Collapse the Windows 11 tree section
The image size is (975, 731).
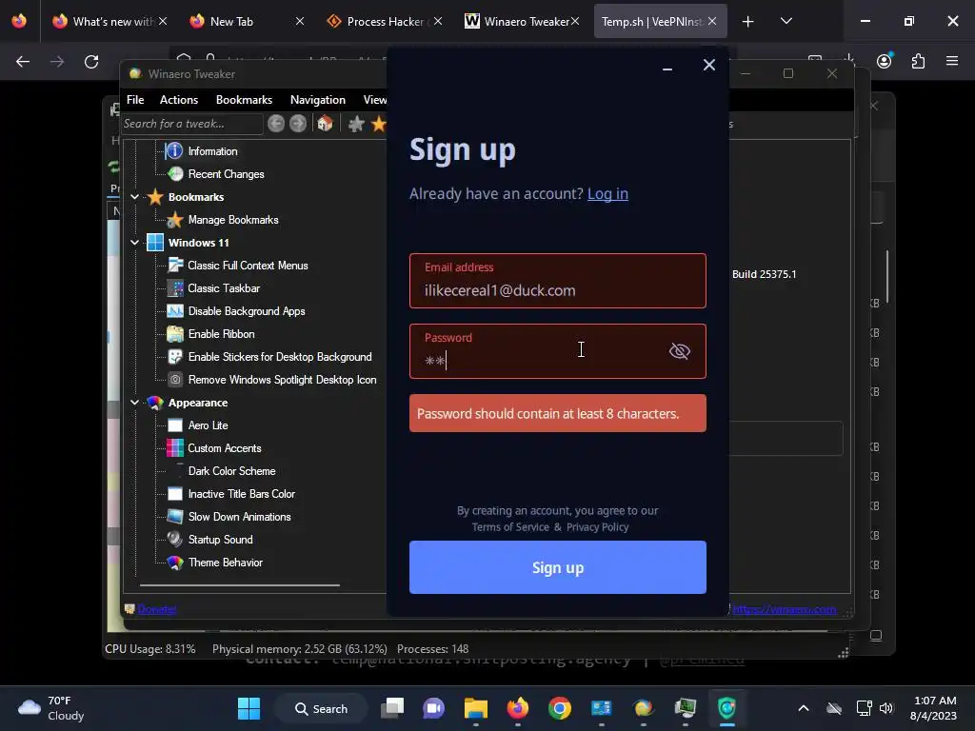click(134, 243)
